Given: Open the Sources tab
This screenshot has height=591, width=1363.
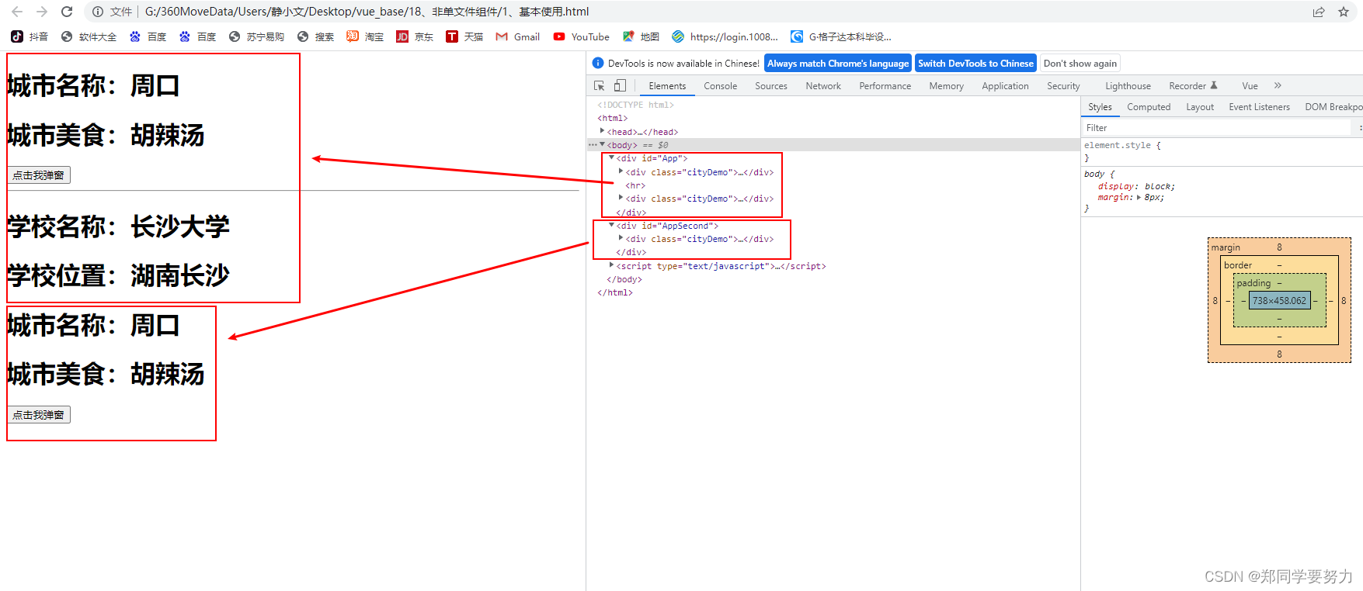Looking at the screenshot, I should [771, 86].
